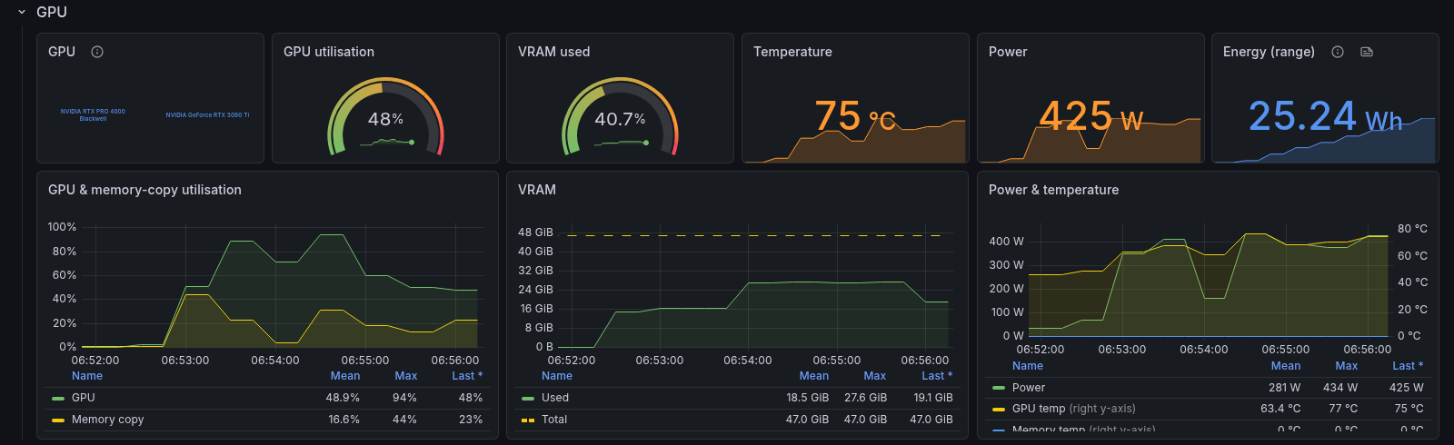Click Power mean value 281 W
Viewport: 1454px width, 445px height.
click(1284, 388)
